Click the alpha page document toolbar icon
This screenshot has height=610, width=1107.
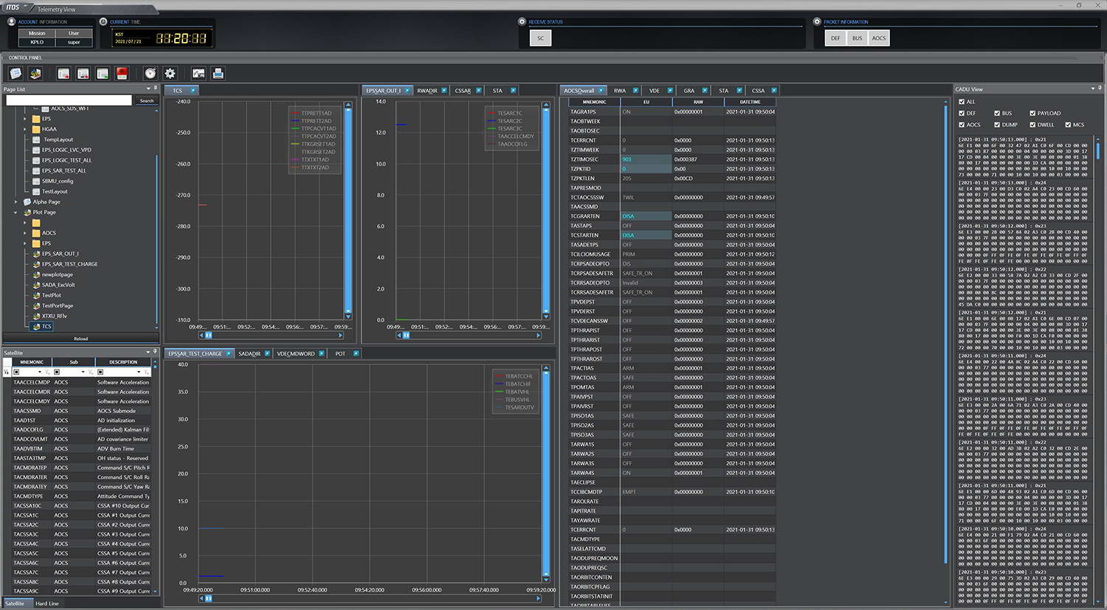pos(15,73)
